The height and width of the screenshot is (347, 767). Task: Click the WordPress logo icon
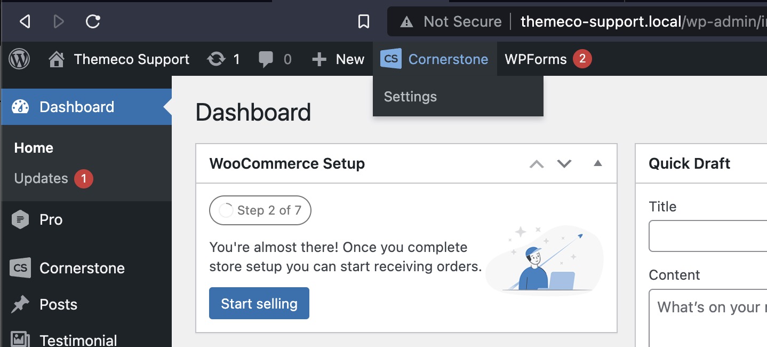pyautogui.click(x=19, y=59)
